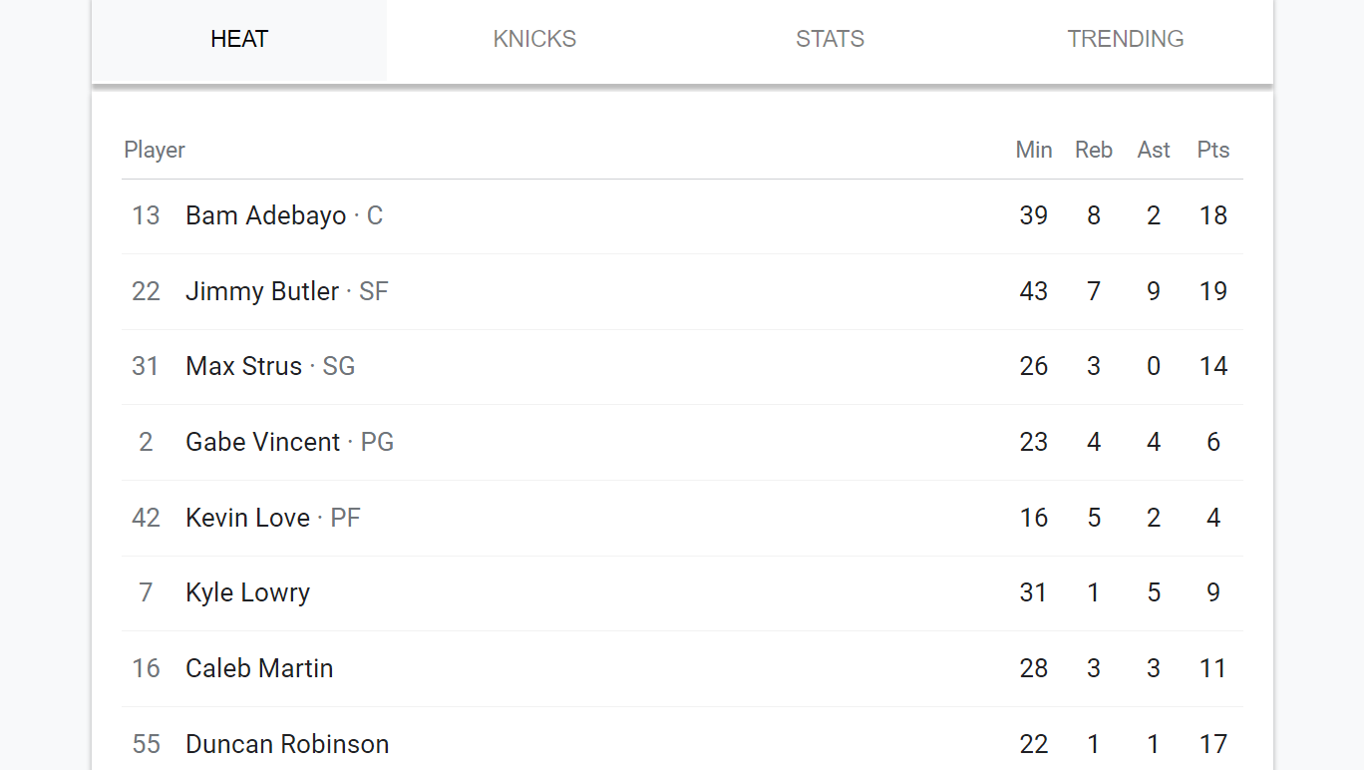The image size is (1364, 770).
Task: Switch to the HEAT tab
Action: [239, 40]
